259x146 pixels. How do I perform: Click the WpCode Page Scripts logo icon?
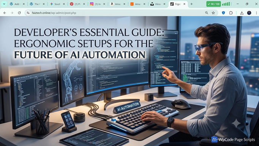point(215,140)
